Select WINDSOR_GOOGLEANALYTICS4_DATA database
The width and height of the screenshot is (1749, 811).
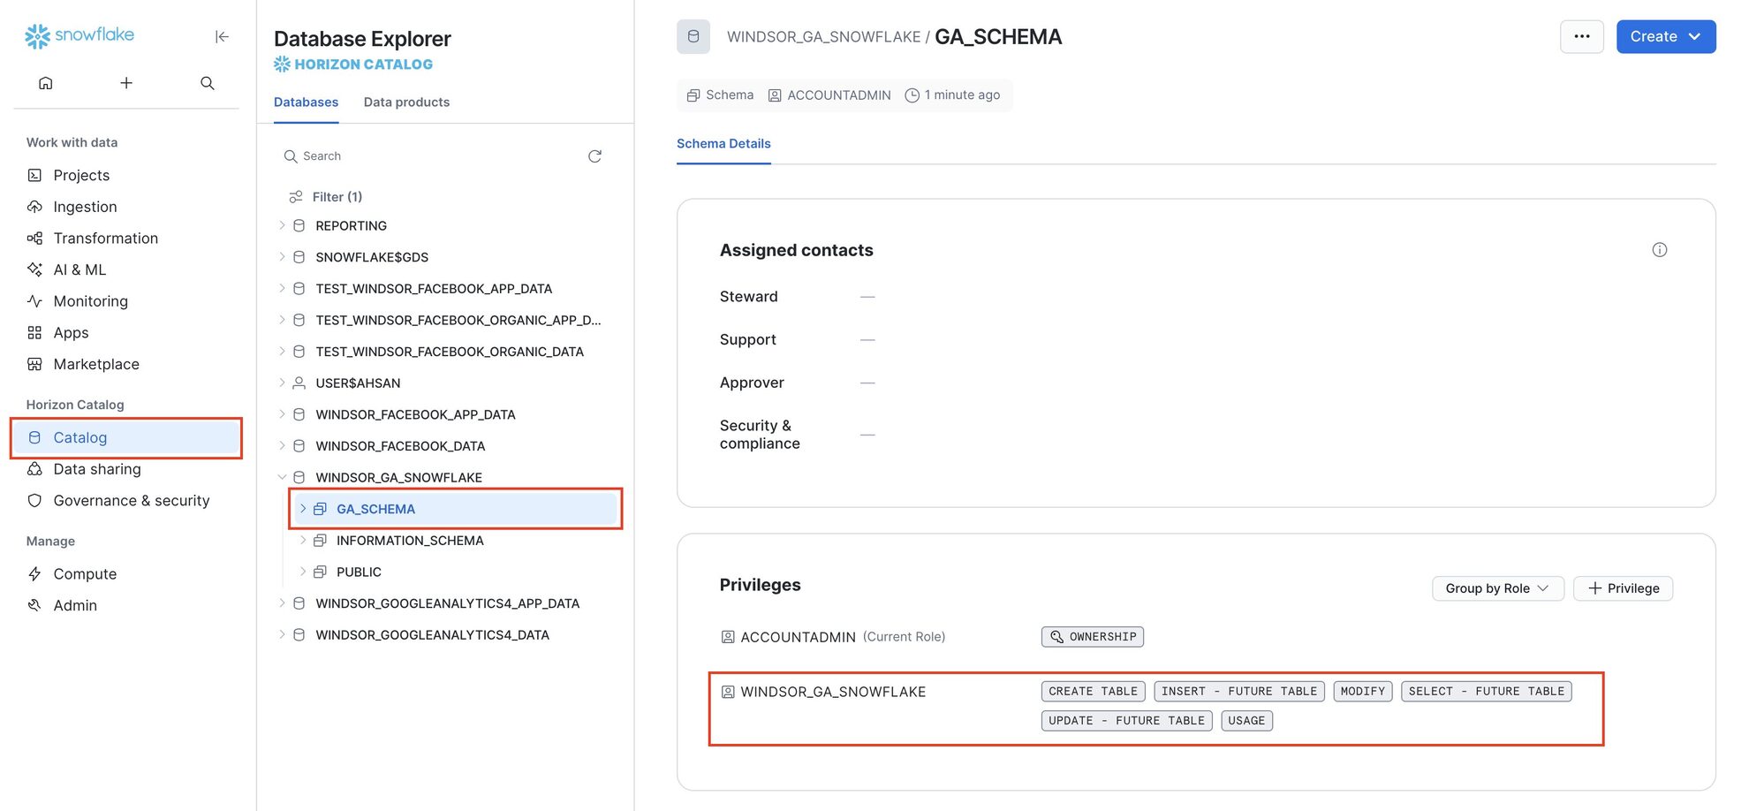[x=432, y=635]
